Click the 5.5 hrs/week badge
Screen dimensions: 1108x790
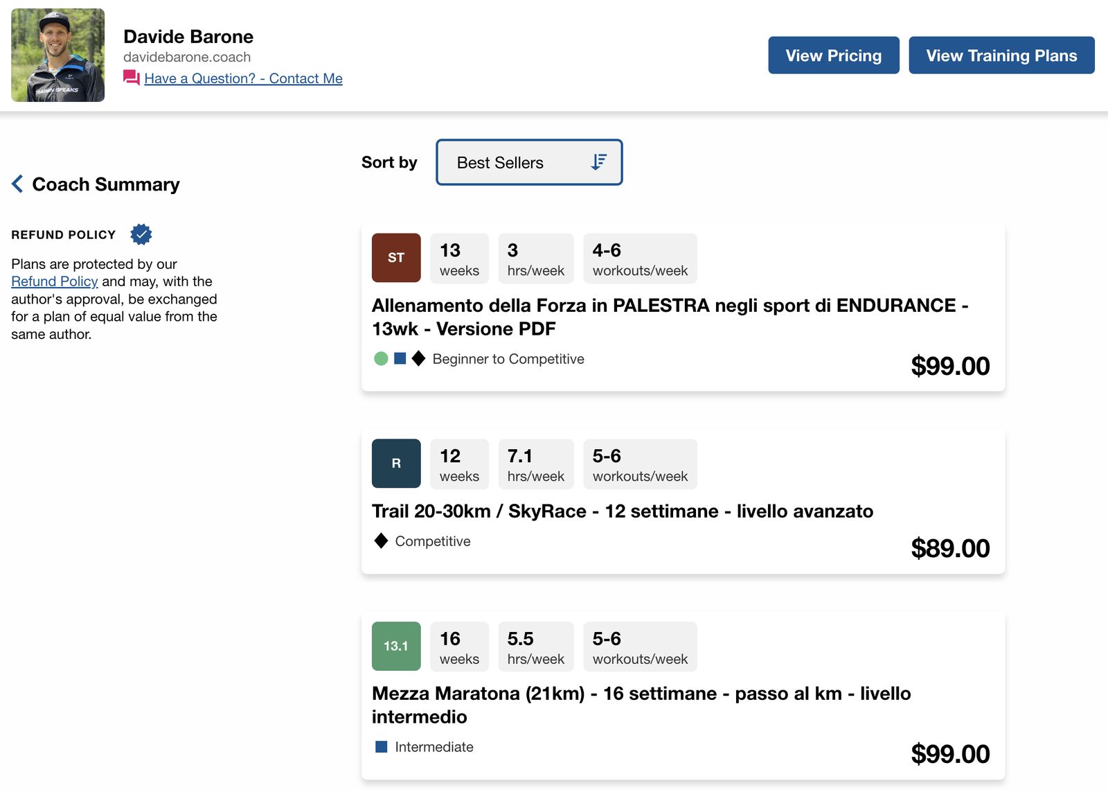click(536, 647)
